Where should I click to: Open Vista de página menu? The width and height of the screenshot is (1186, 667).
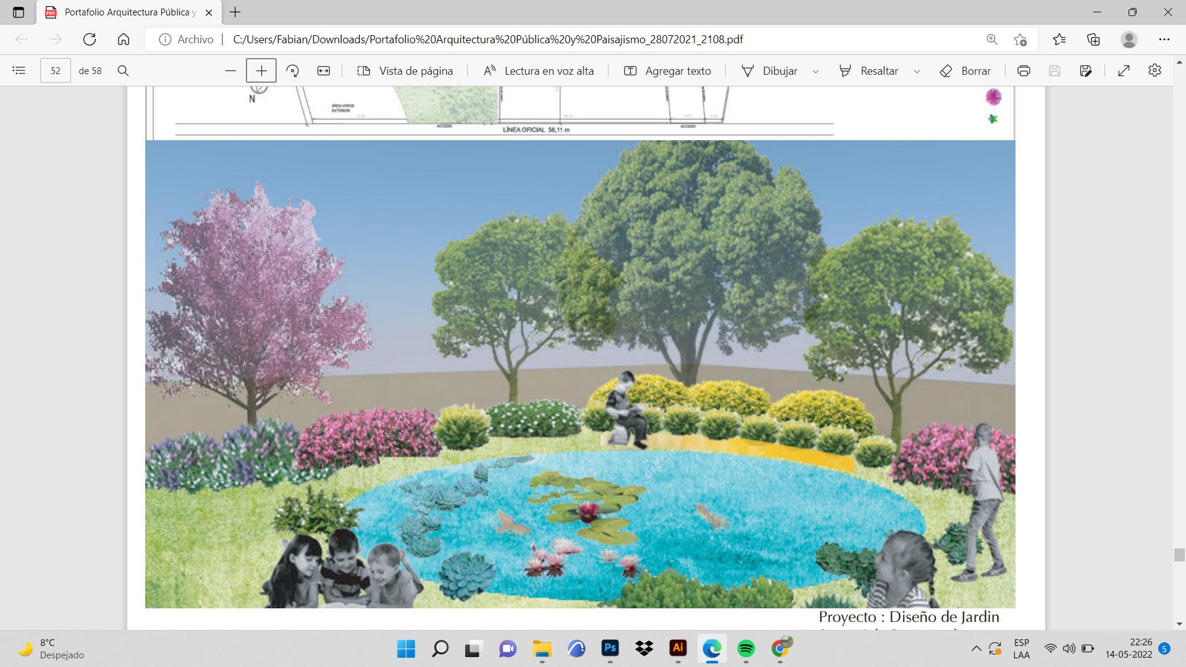tap(405, 70)
